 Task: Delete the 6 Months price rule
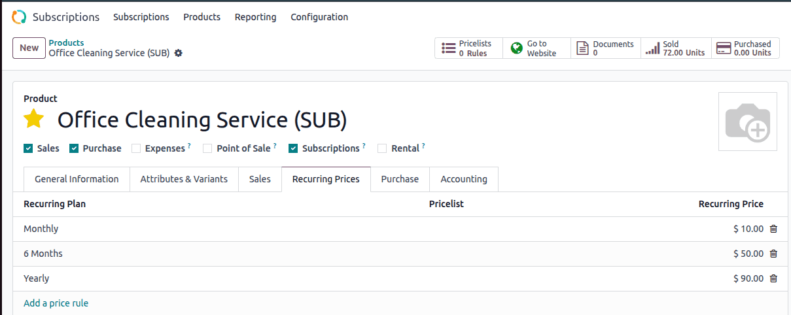point(773,254)
